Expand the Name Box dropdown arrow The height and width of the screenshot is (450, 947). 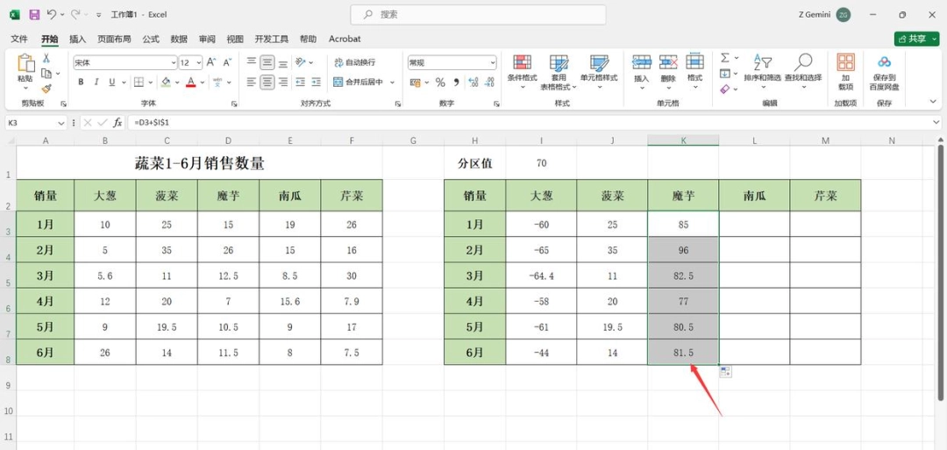pyautogui.click(x=61, y=123)
